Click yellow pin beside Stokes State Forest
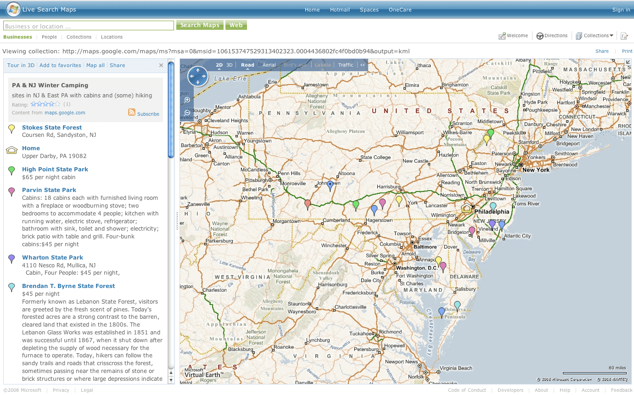Image resolution: width=634 pixels, height=395 pixels. pyautogui.click(x=12, y=129)
